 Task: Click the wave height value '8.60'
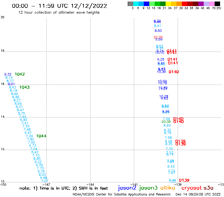point(15,94)
